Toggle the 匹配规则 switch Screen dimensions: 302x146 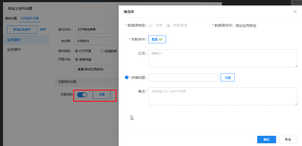pyautogui.click(x=82, y=95)
